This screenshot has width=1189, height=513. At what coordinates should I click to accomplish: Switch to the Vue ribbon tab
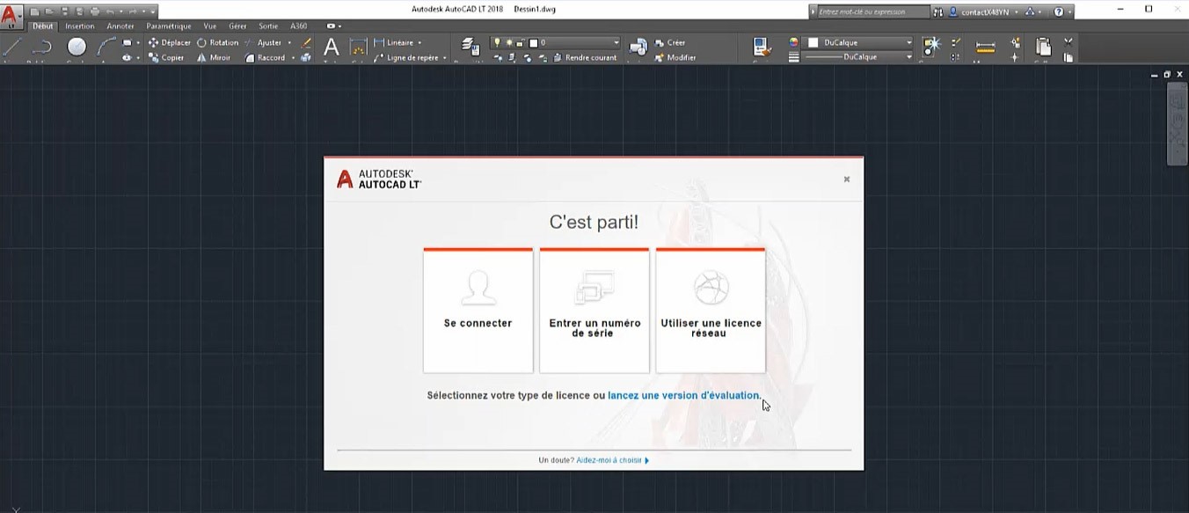210,26
